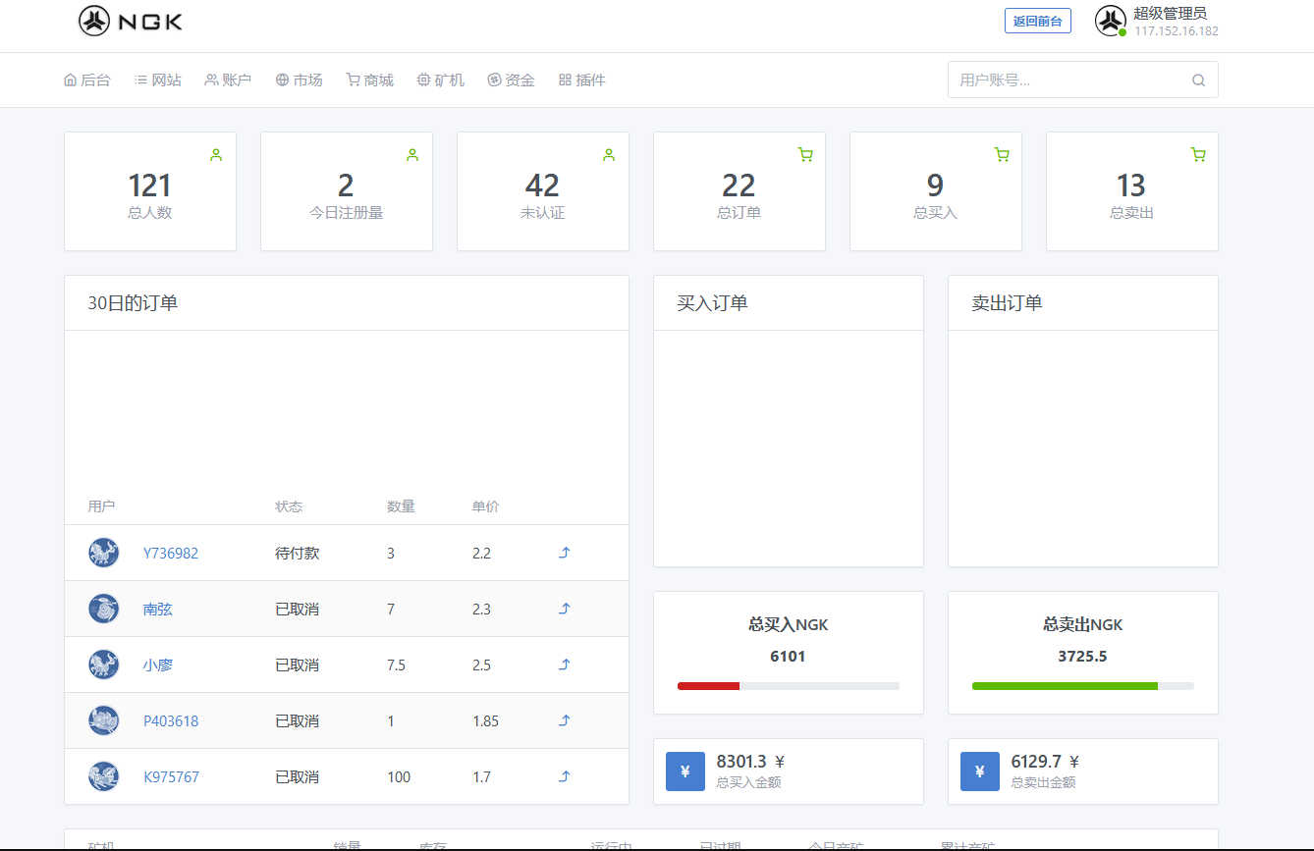Click the arrow icon in K975767 row
Screen dimensions: 1314x851
point(565,776)
